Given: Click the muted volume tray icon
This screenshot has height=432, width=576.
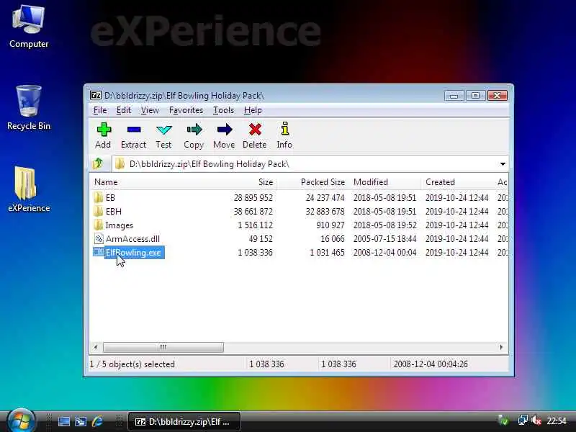Looking at the screenshot, I should (536, 420).
